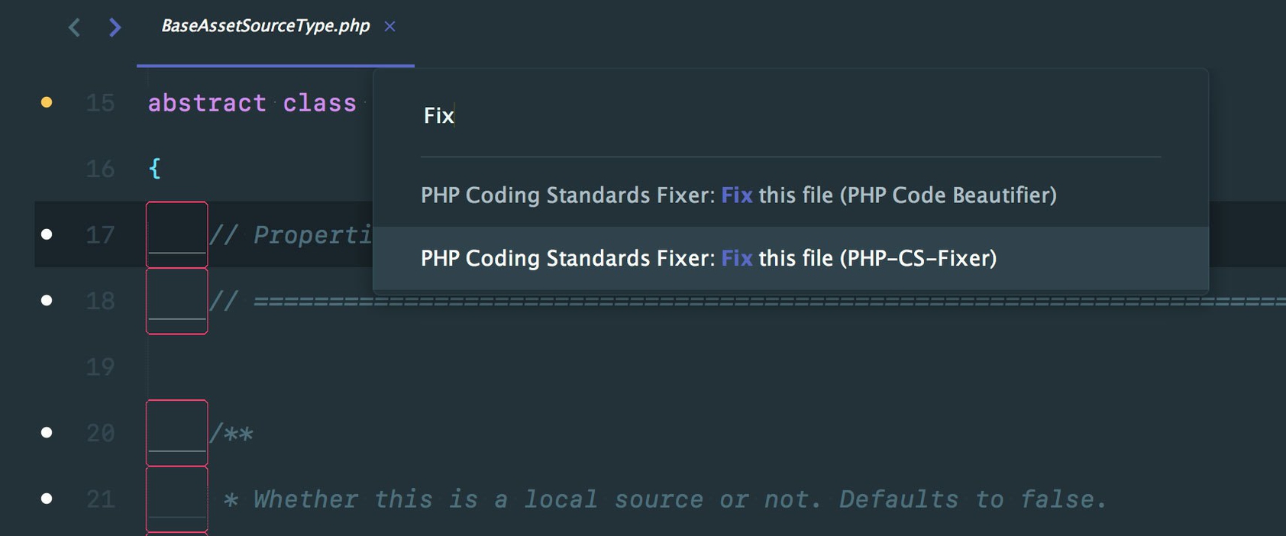Click the close icon on the file tab
The height and width of the screenshot is (536, 1286).
389,26
